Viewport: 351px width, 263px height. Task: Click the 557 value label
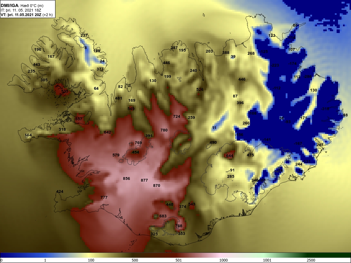[x=79, y=119]
